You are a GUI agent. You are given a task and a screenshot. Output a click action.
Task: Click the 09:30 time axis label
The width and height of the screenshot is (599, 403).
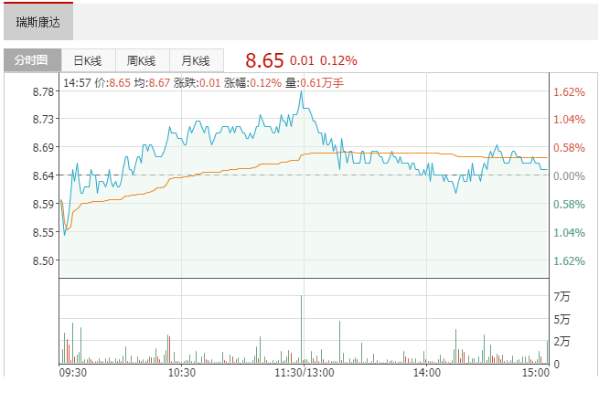point(73,373)
